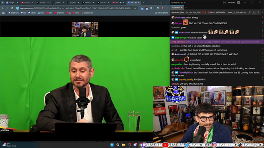Screen dimensions: 264x148
Task: Open the 'yt' bookmark
Action: tap(68, 13)
